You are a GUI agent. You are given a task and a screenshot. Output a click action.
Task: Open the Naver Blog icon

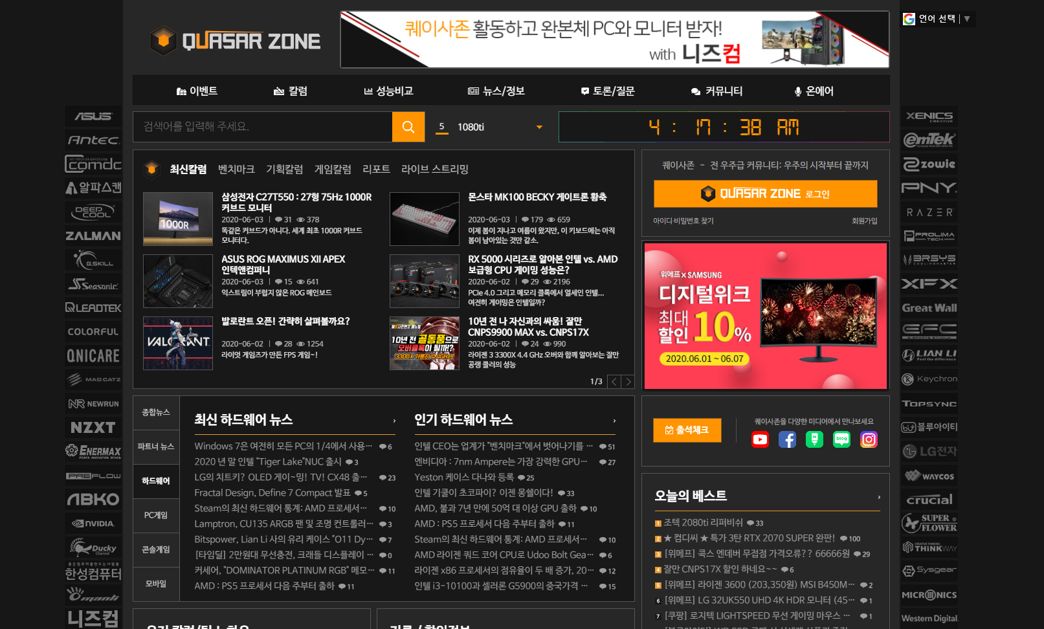(841, 440)
